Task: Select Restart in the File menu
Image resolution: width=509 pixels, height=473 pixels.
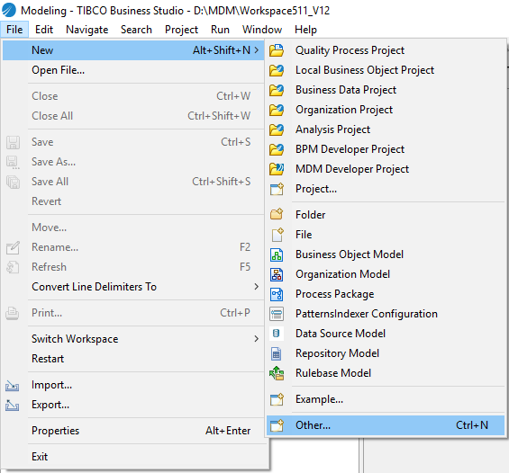Action: (133, 359)
